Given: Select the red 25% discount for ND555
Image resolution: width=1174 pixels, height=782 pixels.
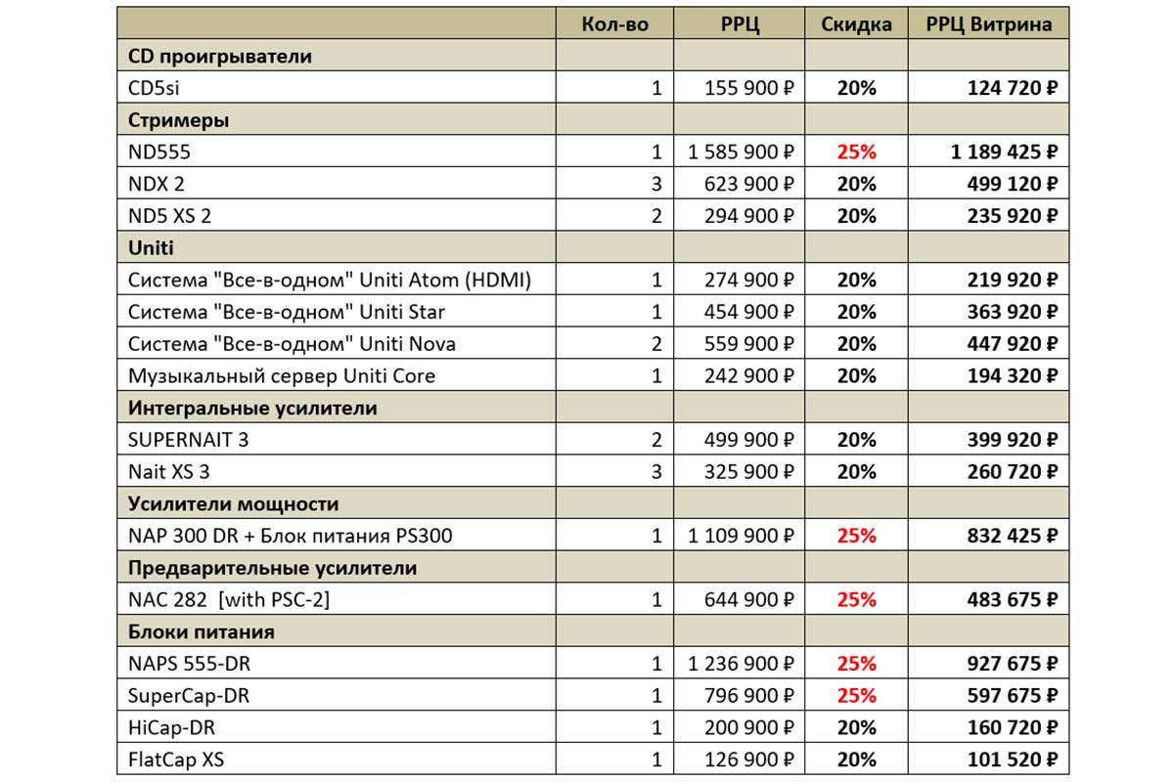Looking at the screenshot, I should (856, 152).
